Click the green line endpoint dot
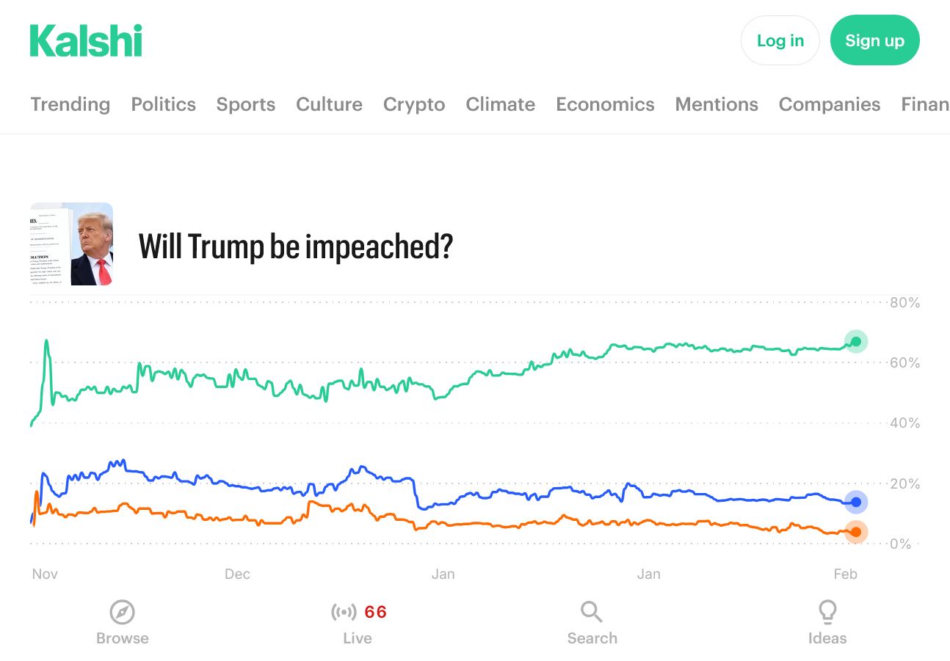 click(855, 341)
